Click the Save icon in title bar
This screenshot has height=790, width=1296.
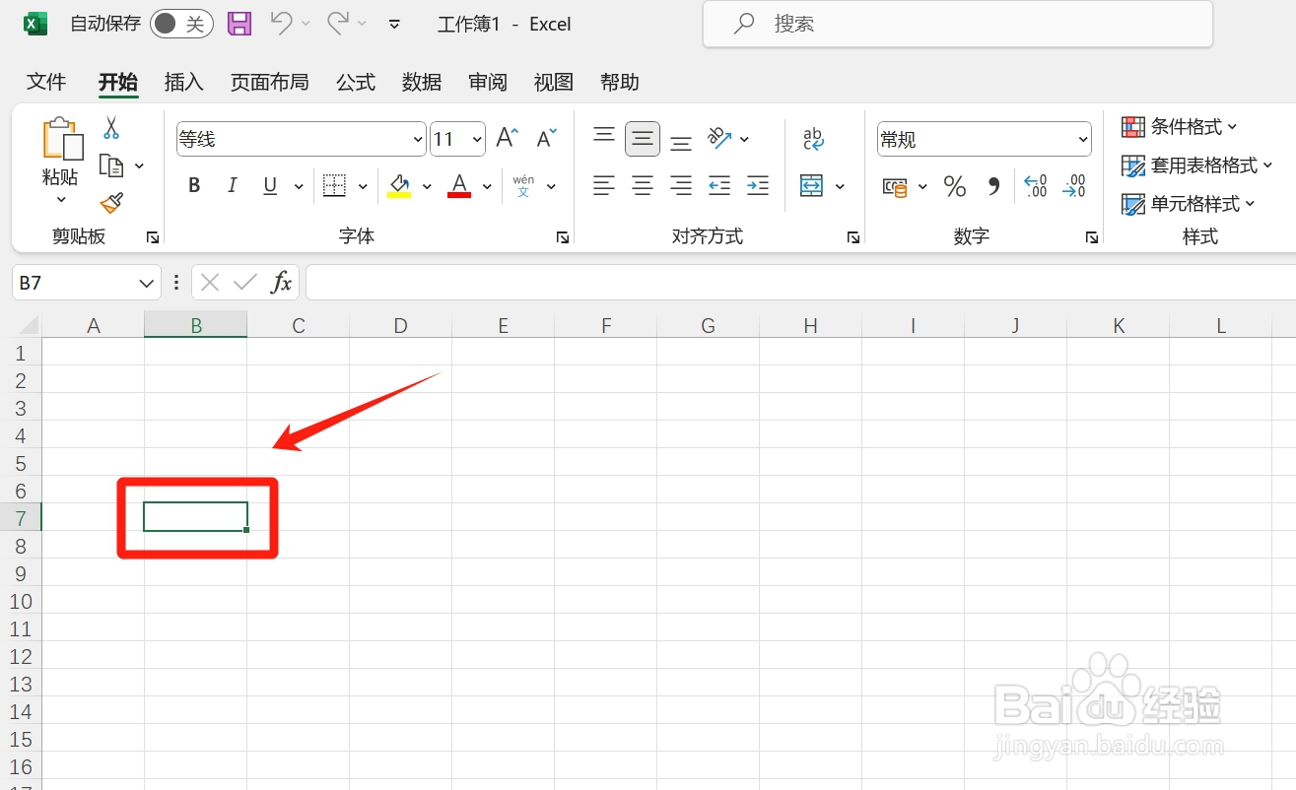(239, 24)
